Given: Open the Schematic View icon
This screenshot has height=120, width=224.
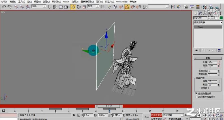Looking at the screenshot, I should click(198, 7).
